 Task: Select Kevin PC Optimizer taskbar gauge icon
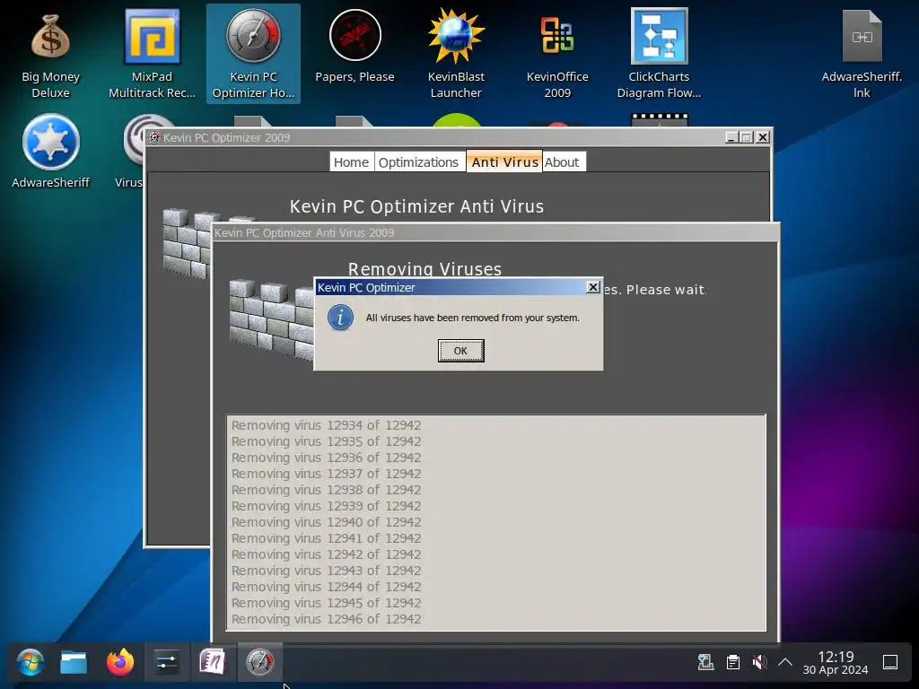(259, 663)
